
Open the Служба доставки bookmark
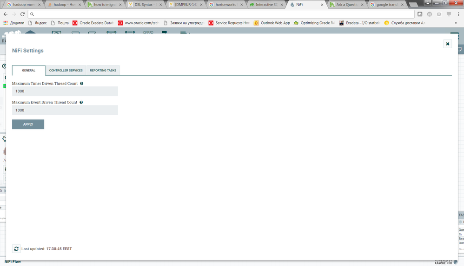click(404, 23)
